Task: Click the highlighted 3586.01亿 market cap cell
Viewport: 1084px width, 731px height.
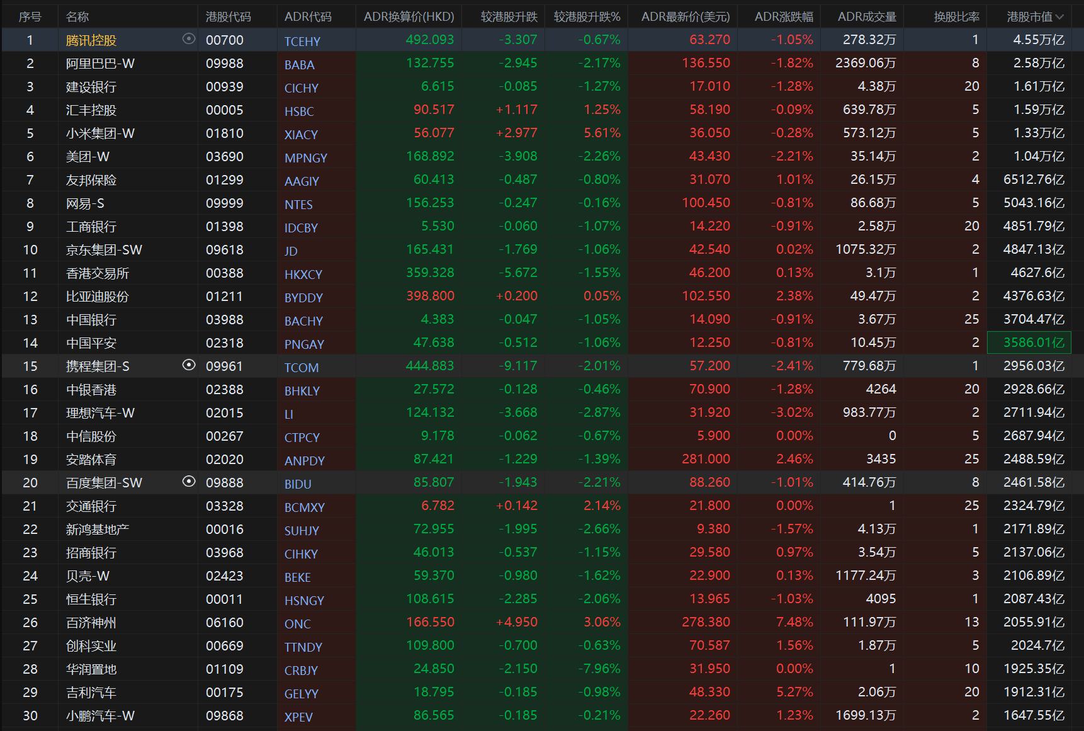Action: point(1029,343)
